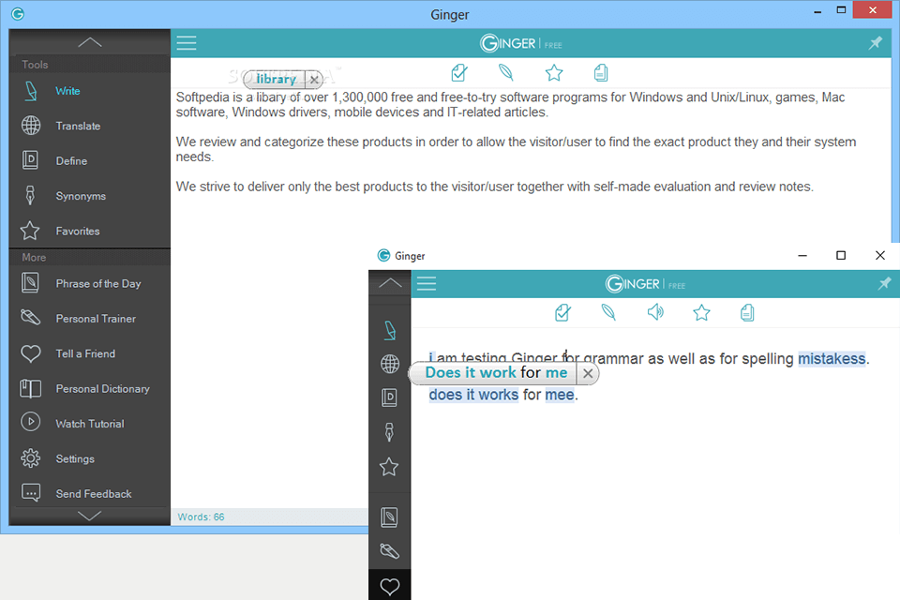The width and height of the screenshot is (900, 600).
Task: Click the rephrase feather icon in main toolbar
Action: (x=505, y=72)
